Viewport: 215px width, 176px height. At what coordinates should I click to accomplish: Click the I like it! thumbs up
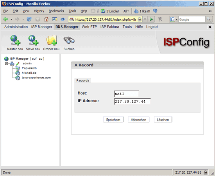(x=142, y=11)
